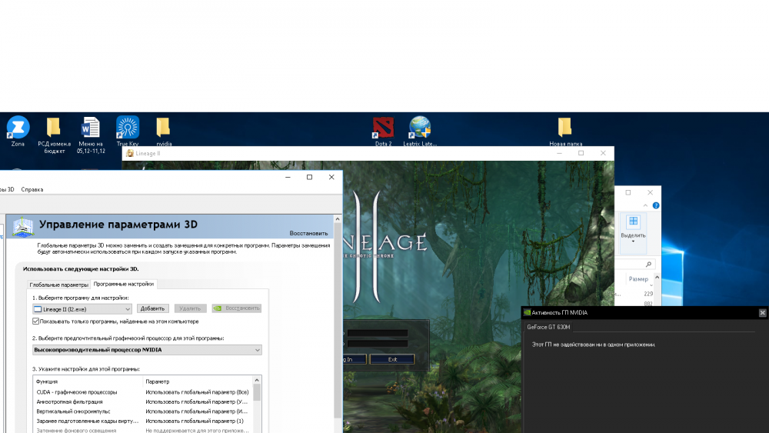The height and width of the screenshot is (433, 769).
Task: Click the Добавить button
Action: [154, 308]
